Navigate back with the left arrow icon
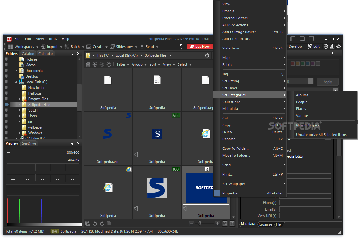The image size is (358, 238). point(95,65)
